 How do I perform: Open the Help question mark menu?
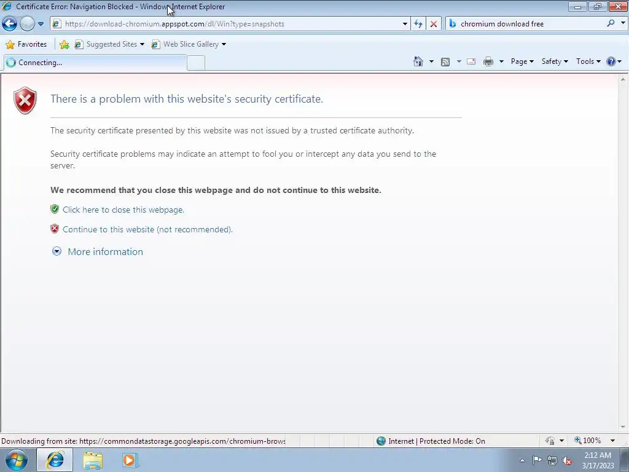click(614, 61)
